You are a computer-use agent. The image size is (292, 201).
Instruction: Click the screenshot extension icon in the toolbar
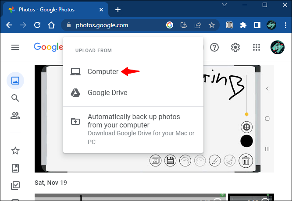(229, 25)
